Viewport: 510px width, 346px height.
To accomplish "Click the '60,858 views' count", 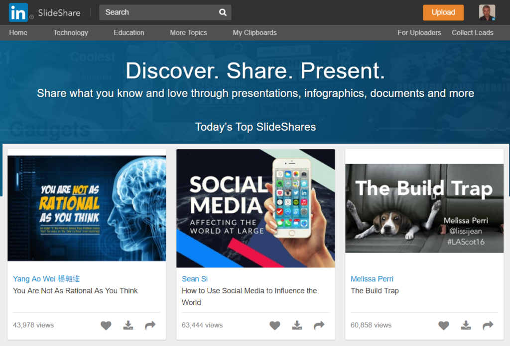I will tap(371, 325).
